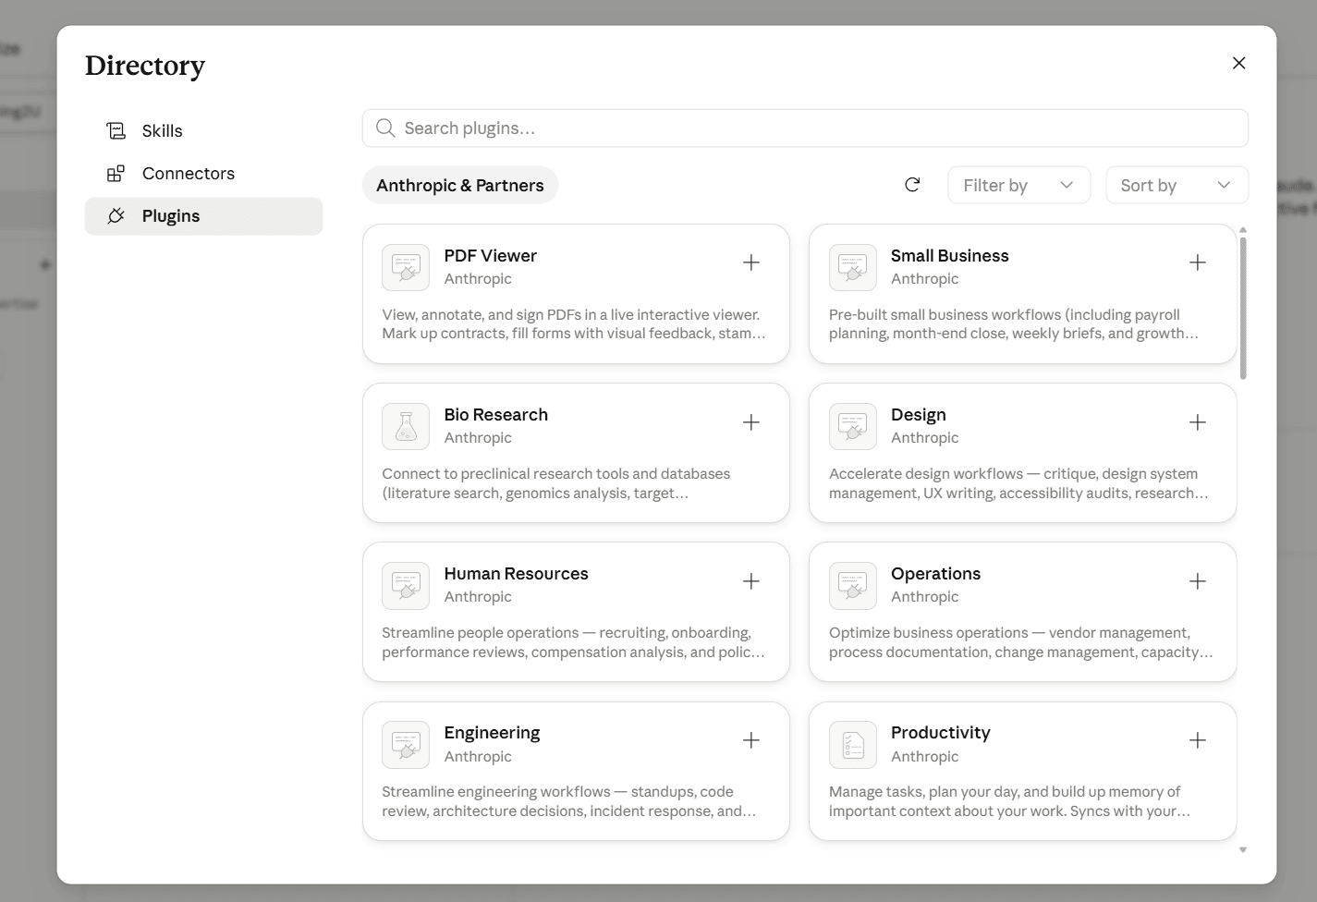
Task: Add the Human Resources plugin
Action: [x=751, y=581]
